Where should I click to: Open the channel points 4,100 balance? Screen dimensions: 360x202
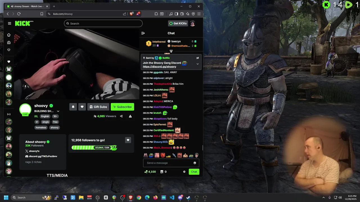150,172
